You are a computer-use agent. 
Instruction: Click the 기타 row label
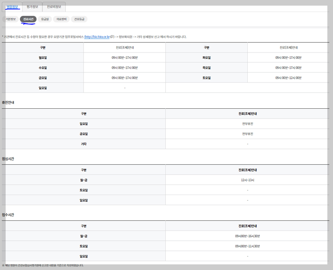pyautogui.click(x=84, y=144)
